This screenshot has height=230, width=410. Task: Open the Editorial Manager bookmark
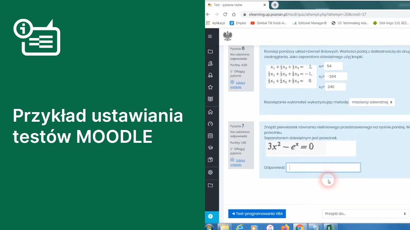[309, 23]
